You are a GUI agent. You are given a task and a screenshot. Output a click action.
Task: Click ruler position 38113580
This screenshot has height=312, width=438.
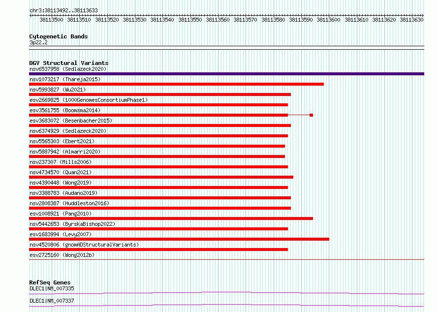point(273,20)
